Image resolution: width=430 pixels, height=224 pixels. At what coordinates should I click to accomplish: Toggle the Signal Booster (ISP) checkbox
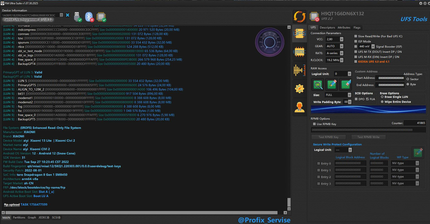[x=356, y=46]
